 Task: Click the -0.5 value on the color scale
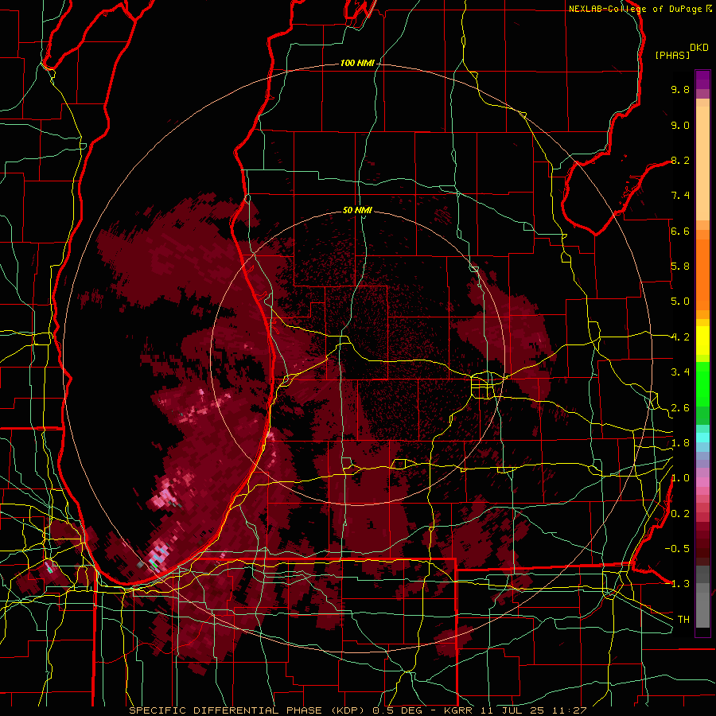pyautogui.click(x=677, y=549)
